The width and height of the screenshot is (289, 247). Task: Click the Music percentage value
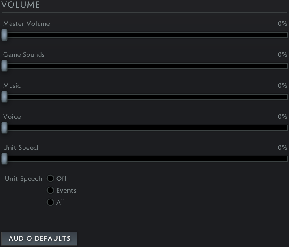click(282, 86)
